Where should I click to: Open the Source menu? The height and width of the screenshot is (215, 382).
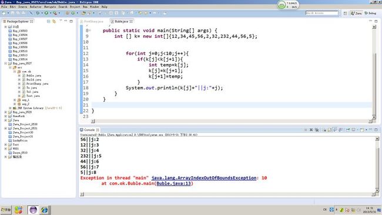(23, 7)
